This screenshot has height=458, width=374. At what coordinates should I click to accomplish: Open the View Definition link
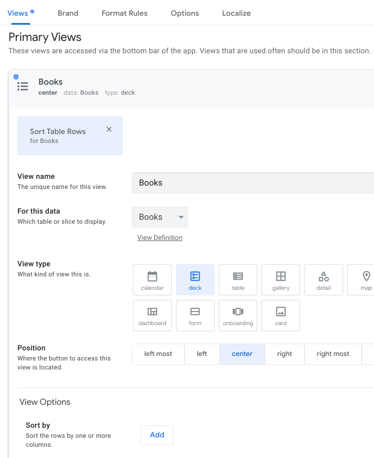click(160, 237)
